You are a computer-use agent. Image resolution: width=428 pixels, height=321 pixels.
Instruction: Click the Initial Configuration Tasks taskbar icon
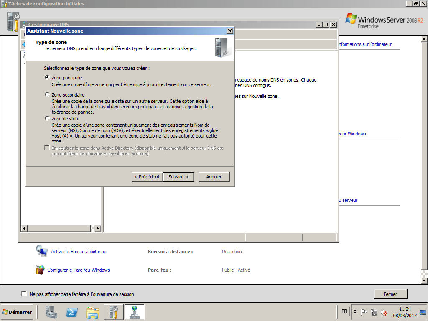click(x=113, y=312)
